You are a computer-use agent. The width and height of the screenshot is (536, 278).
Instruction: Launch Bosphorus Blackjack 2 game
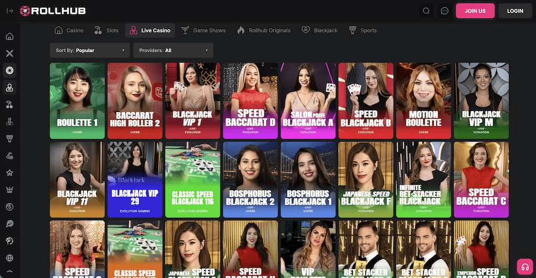coord(251,179)
